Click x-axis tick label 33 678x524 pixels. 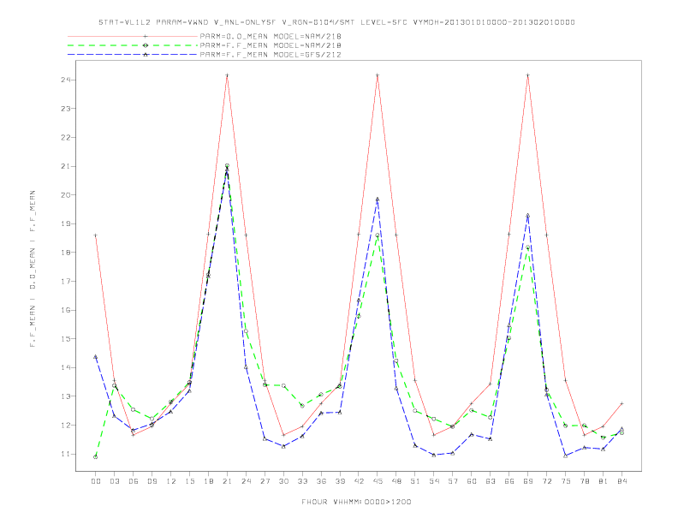pyautogui.click(x=302, y=481)
